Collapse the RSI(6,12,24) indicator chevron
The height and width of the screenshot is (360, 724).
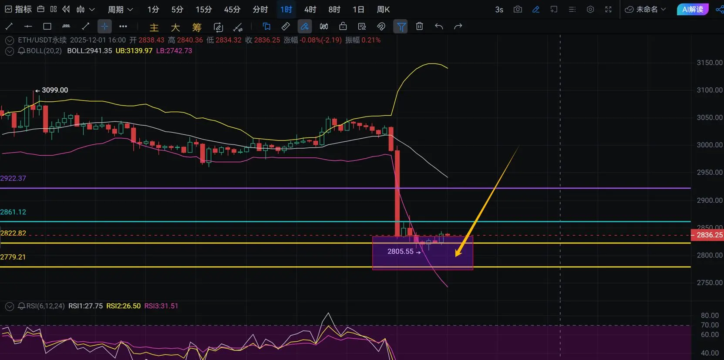pos(10,307)
